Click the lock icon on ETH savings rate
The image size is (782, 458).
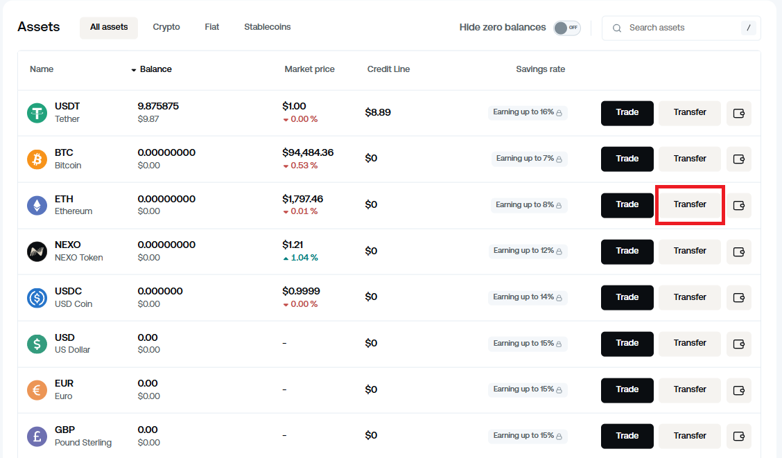[559, 205]
